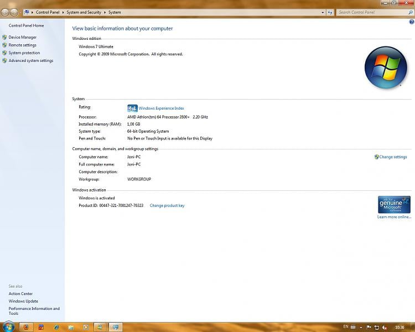
Task: Click the Joni-PC computer name value
Action: 134,157
